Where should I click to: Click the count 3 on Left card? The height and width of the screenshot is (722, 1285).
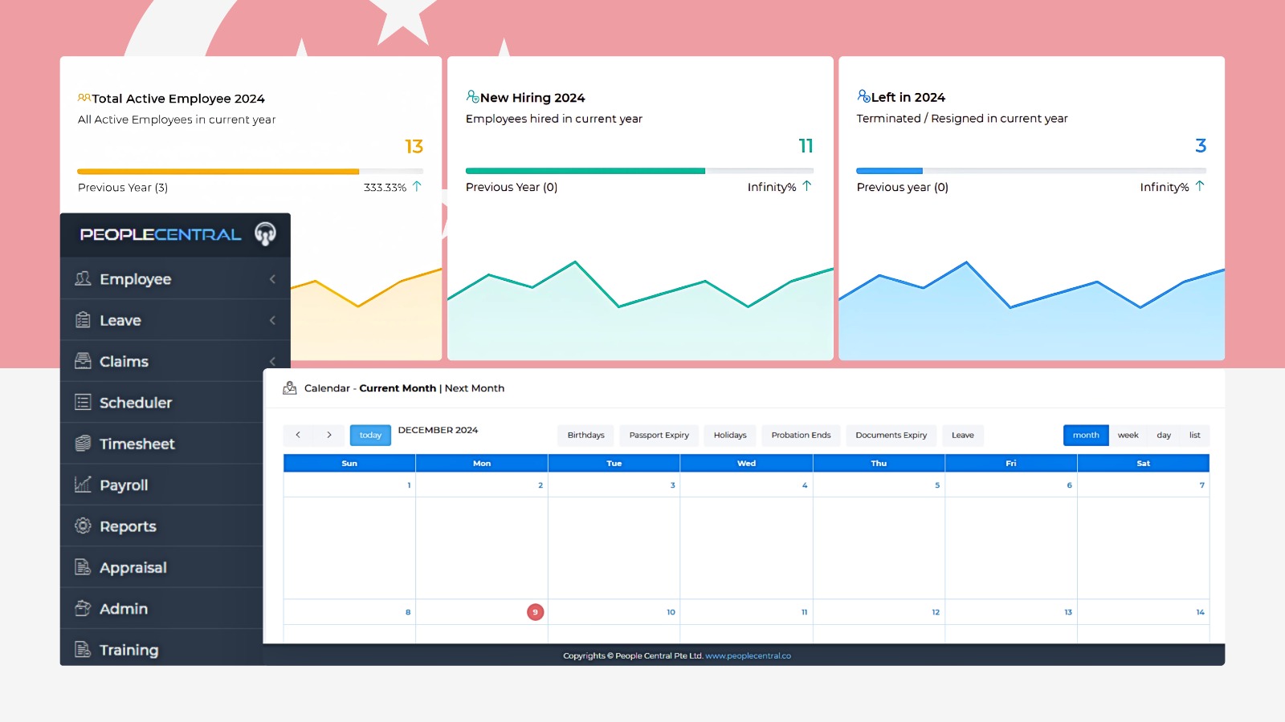click(x=1201, y=146)
